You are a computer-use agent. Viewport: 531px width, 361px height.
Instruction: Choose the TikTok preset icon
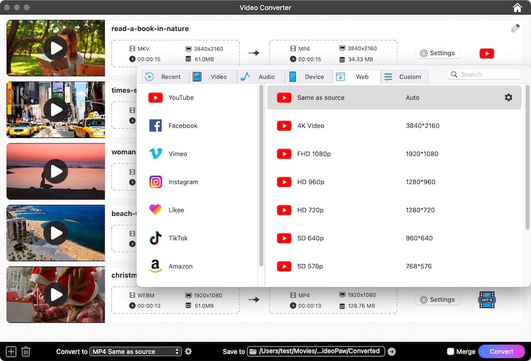(x=155, y=238)
